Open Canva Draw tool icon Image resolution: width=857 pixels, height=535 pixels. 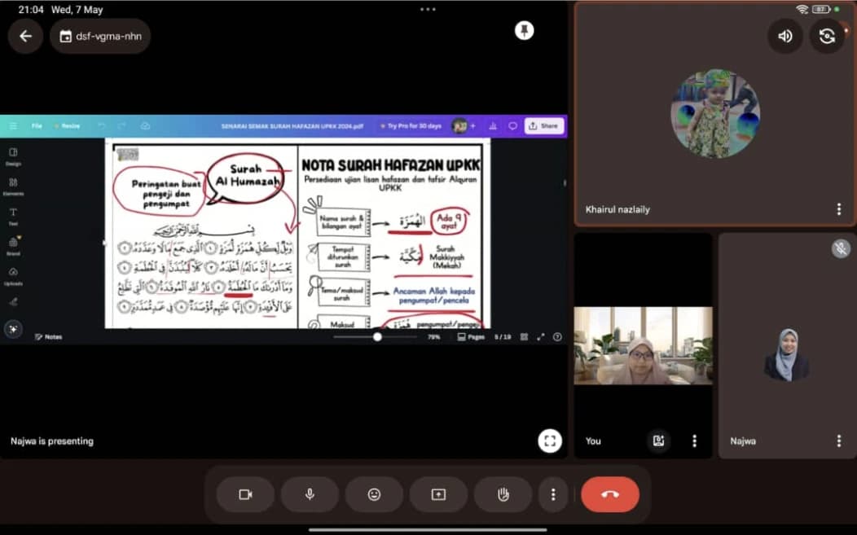[13, 301]
